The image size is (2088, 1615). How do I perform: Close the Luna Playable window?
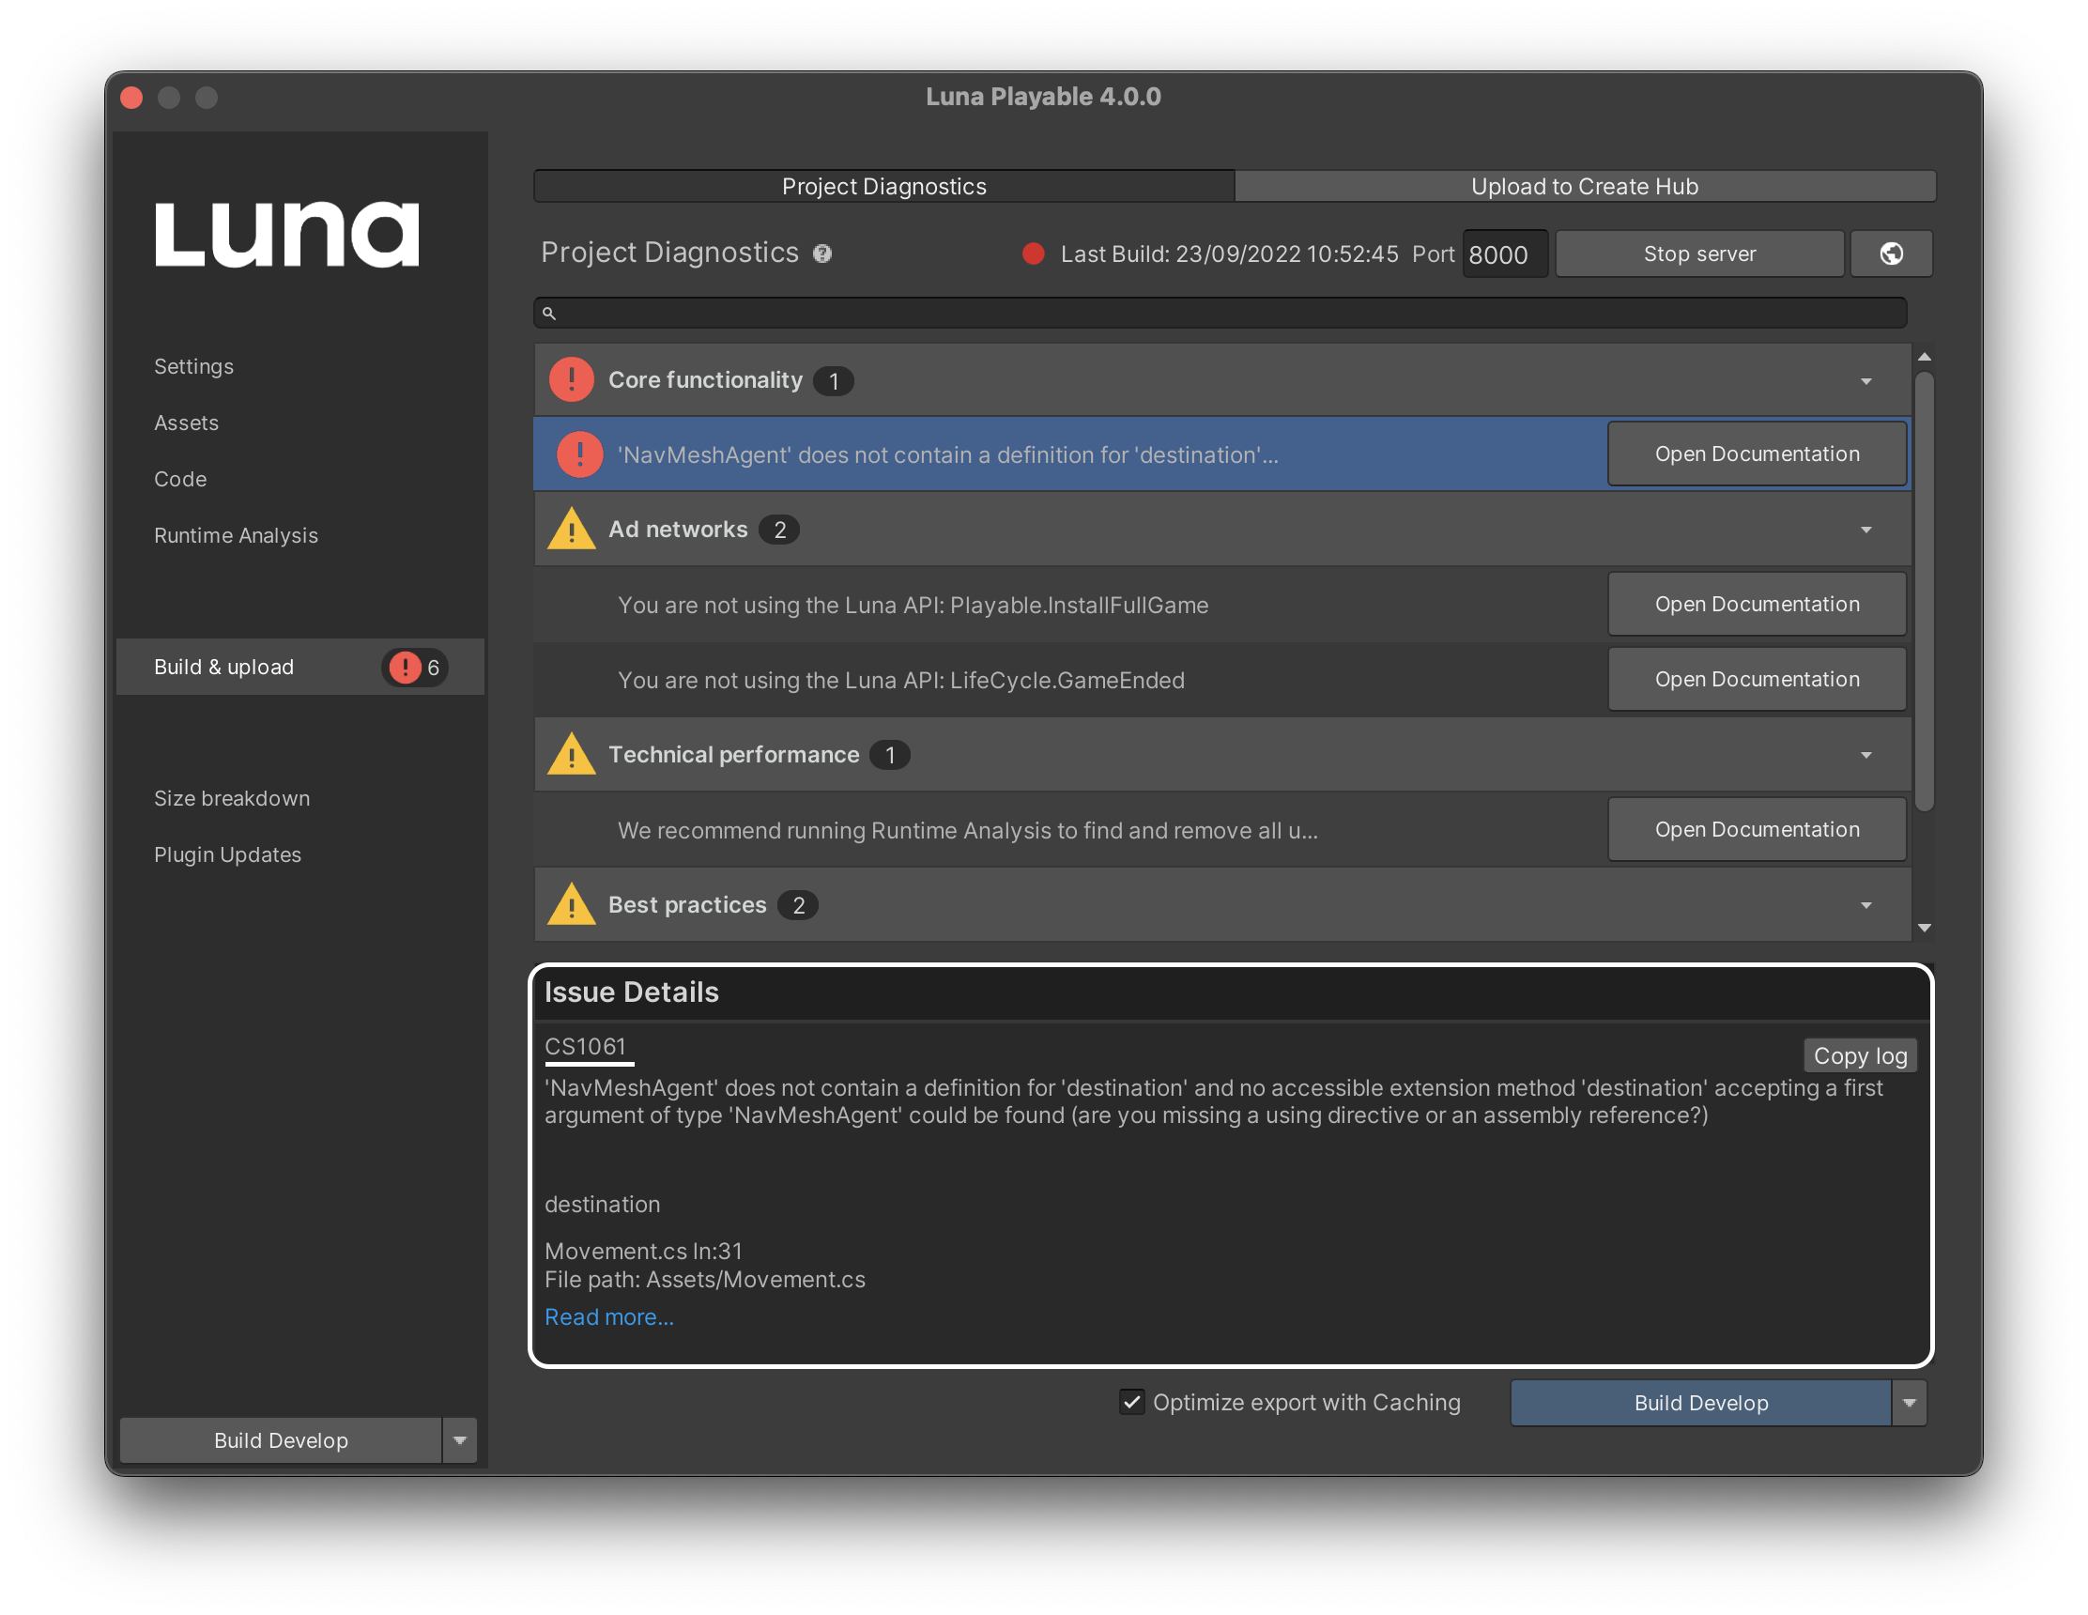(x=132, y=98)
